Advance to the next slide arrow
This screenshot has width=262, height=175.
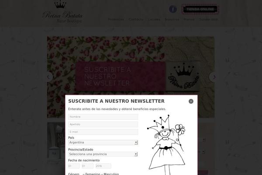click(x=213, y=77)
